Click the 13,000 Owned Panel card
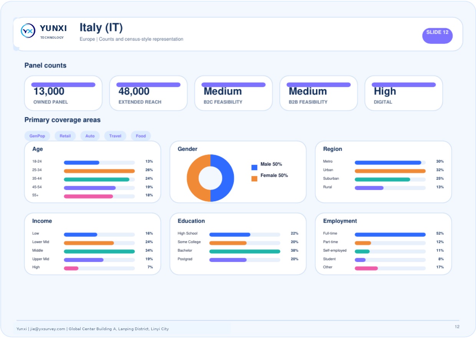The image size is (476, 339). tap(63, 93)
